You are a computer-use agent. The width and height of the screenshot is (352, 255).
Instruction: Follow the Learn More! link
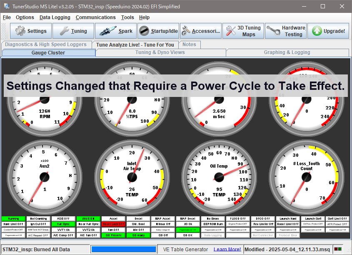click(227, 249)
